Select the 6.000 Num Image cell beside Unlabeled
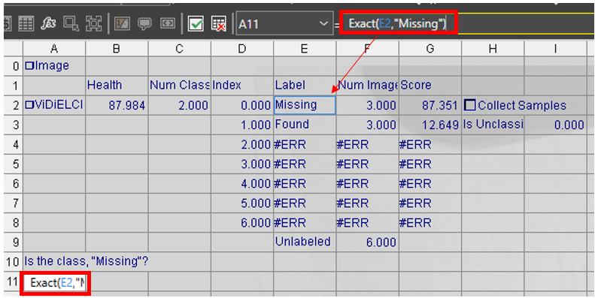 pyautogui.click(x=367, y=242)
